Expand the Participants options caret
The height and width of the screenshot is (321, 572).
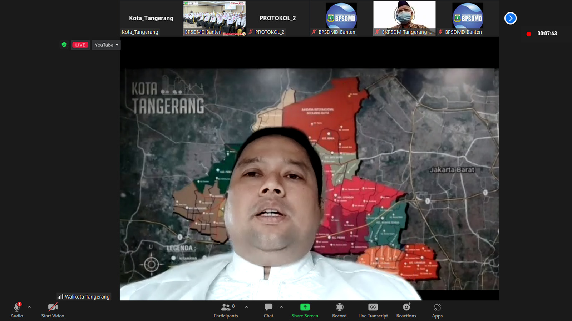[x=246, y=307]
